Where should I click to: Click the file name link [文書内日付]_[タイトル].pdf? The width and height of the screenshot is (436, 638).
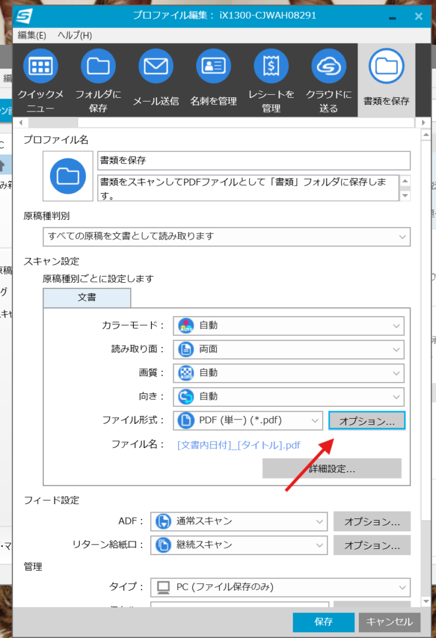[239, 445]
